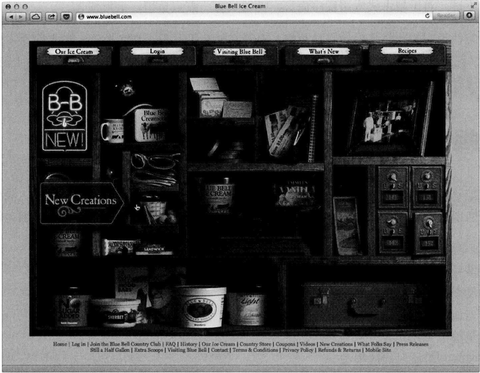Click New Creations in the footer links

click(x=337, y=344)
